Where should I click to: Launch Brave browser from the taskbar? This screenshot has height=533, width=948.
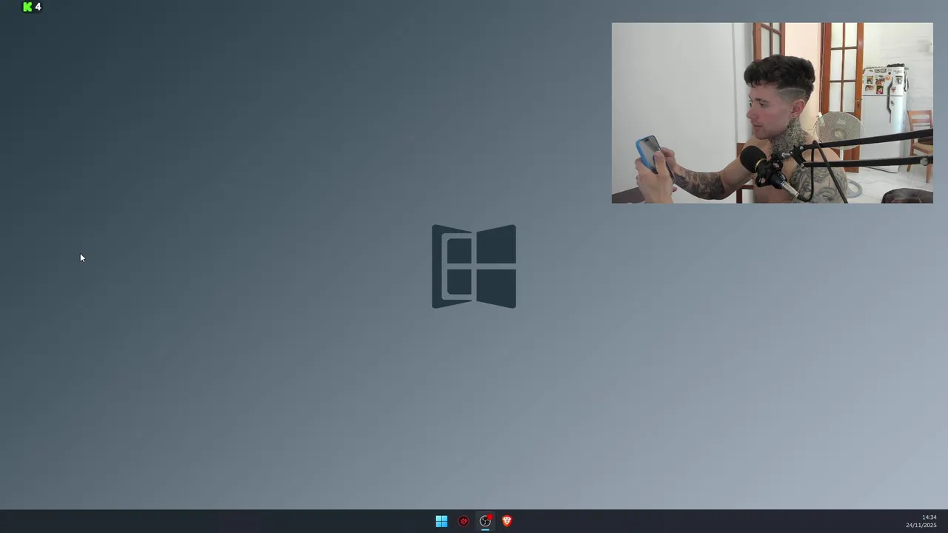(507, 521)
